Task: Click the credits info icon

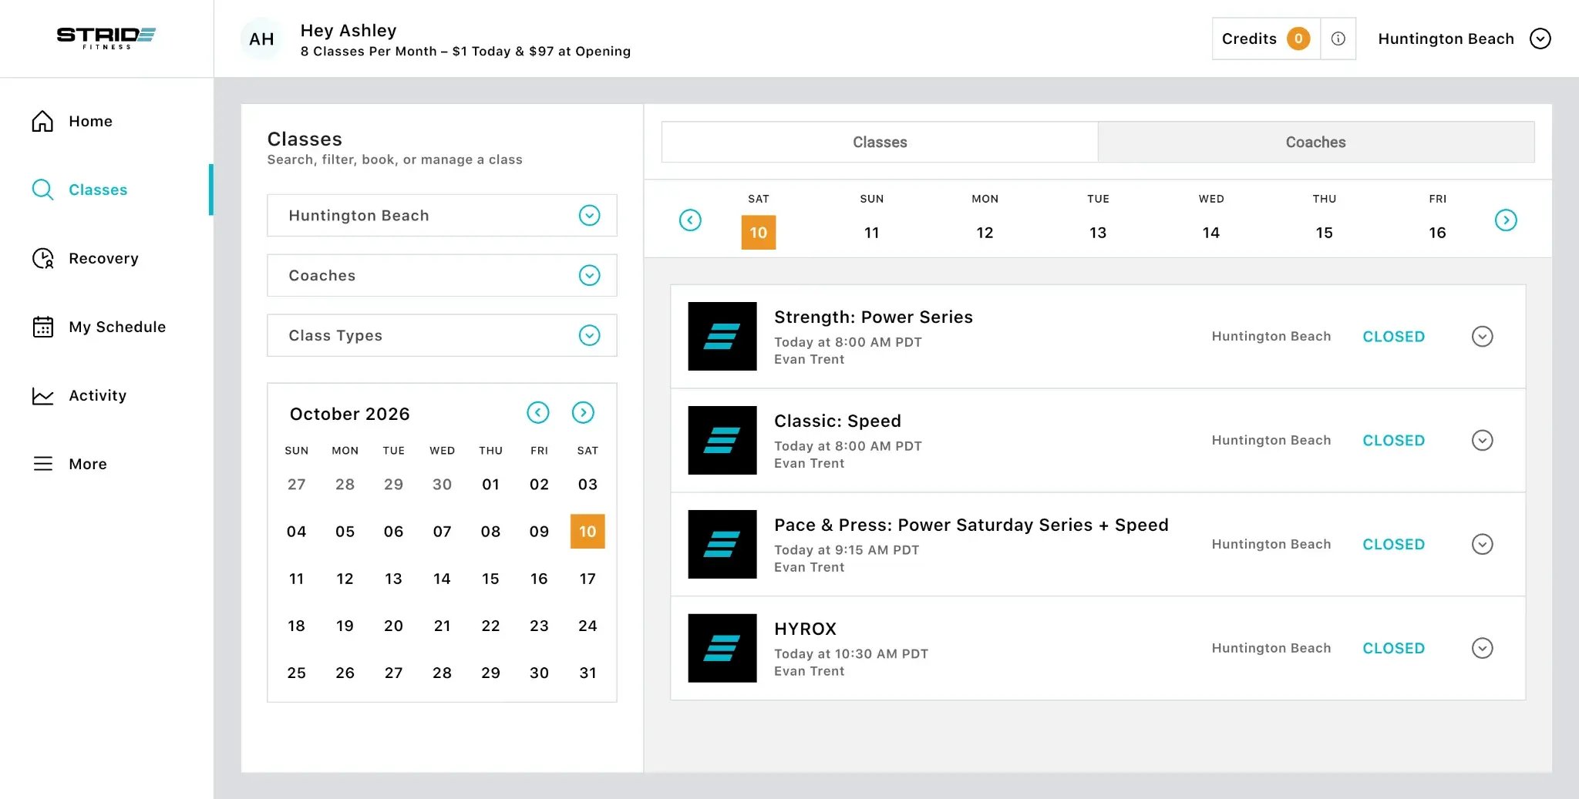Action: (x=1338, y=39)
